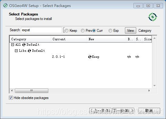The width and height of the screenshot is (166, 119).
Task: Collapse the Libs category tree node
Action: (16, 51)
